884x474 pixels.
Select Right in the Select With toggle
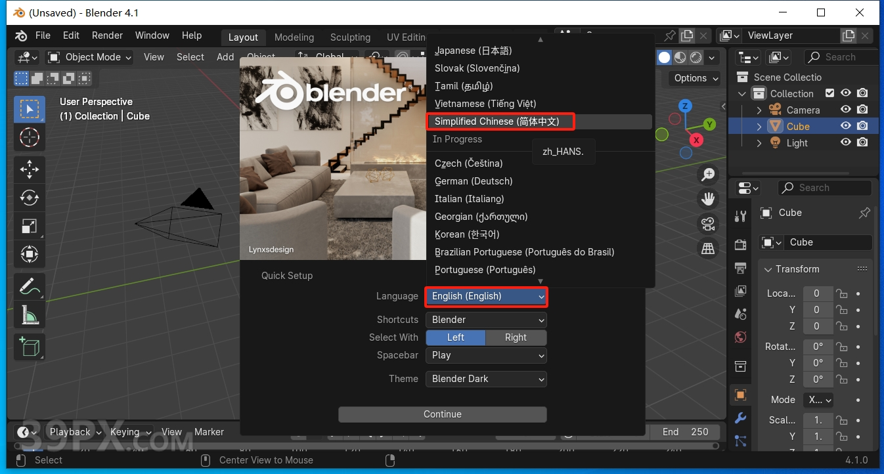[x=516, y=337]
